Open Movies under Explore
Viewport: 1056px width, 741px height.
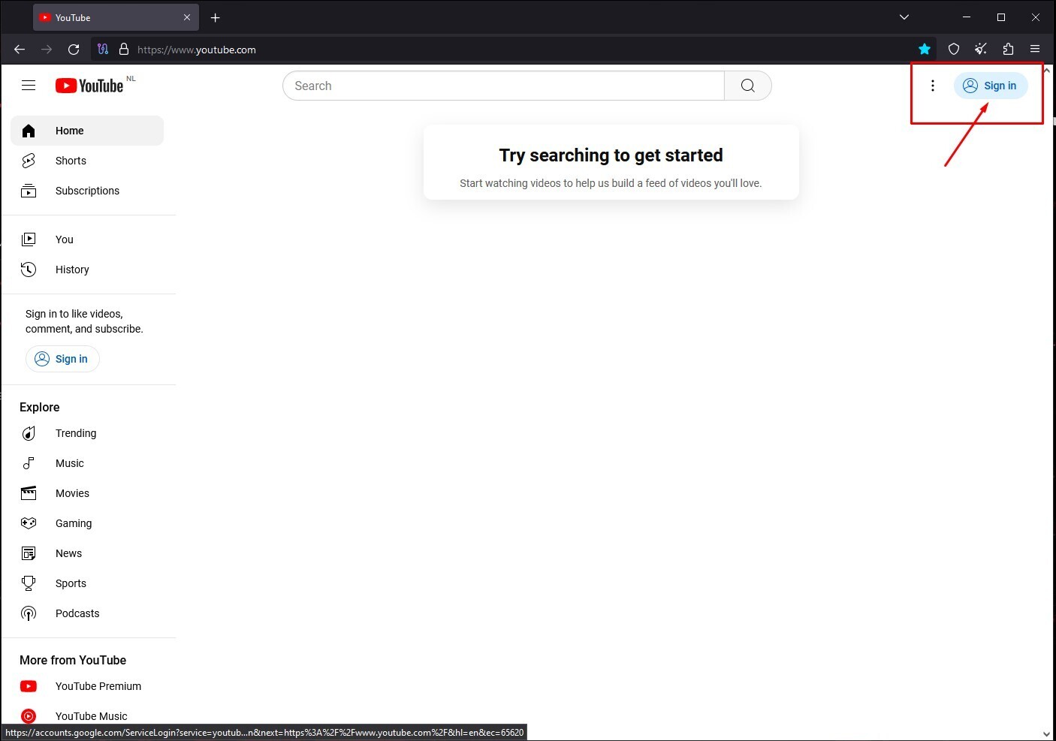(x=87, y=493)
